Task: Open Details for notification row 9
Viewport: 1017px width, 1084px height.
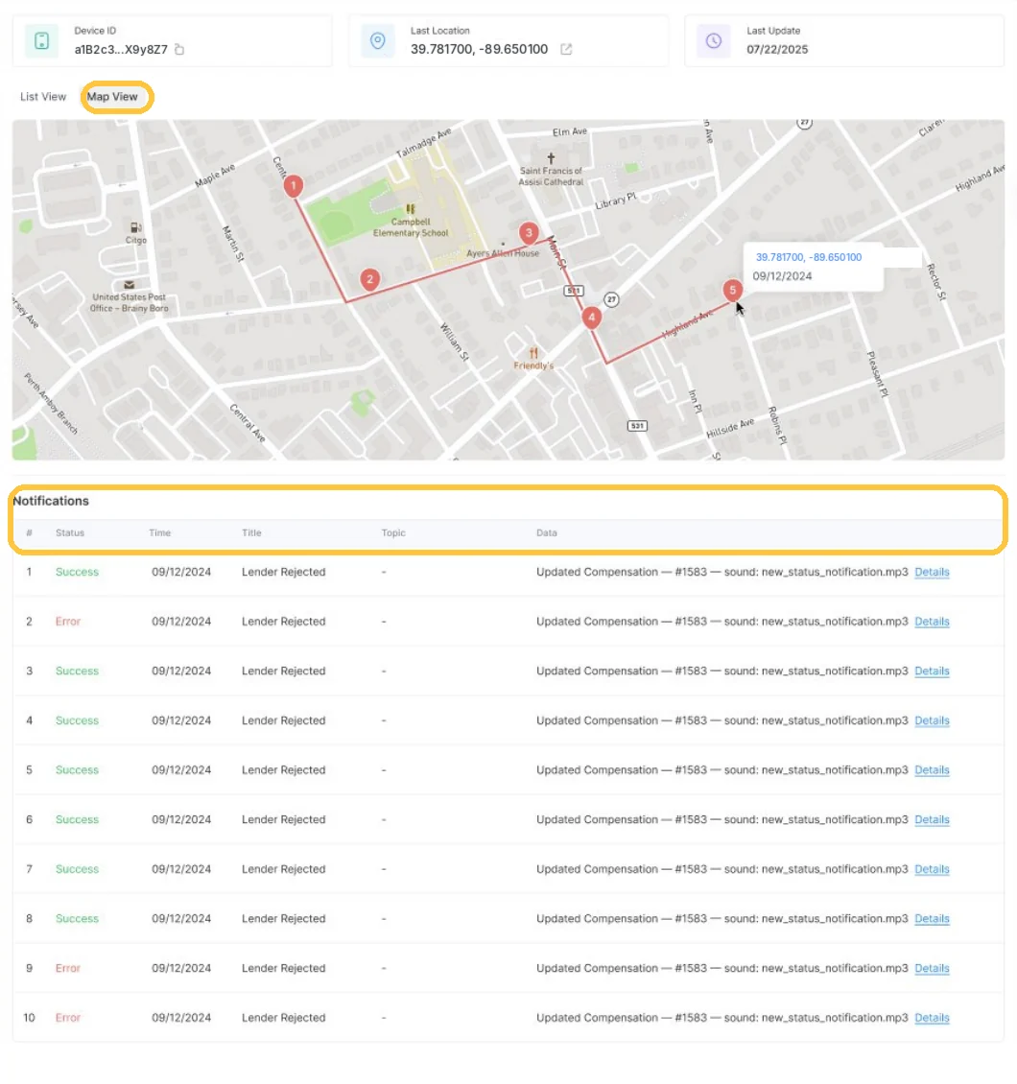Action: [x=932, y=969]
